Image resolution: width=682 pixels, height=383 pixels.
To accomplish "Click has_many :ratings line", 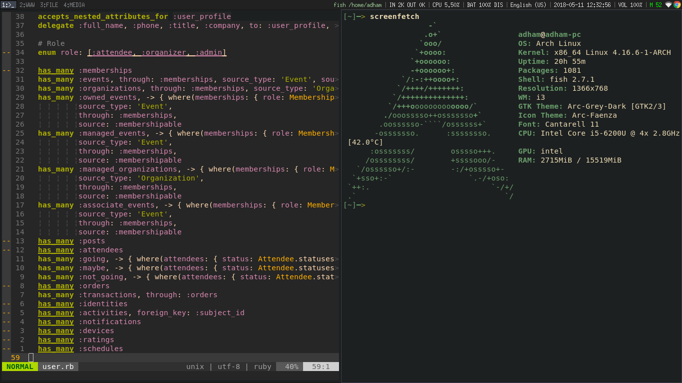I will click(x=76, y=340).
